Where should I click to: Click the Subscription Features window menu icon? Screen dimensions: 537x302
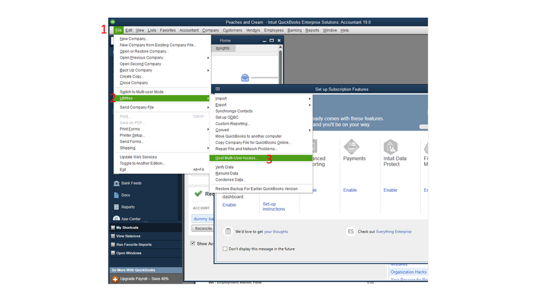218,89
